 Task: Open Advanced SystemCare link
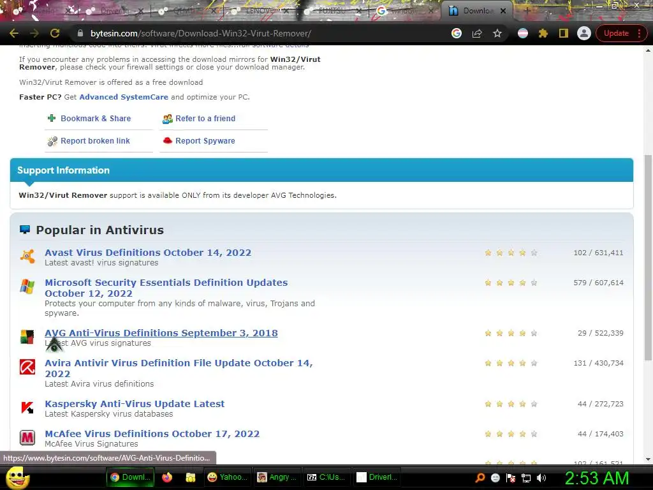[124, 97]
